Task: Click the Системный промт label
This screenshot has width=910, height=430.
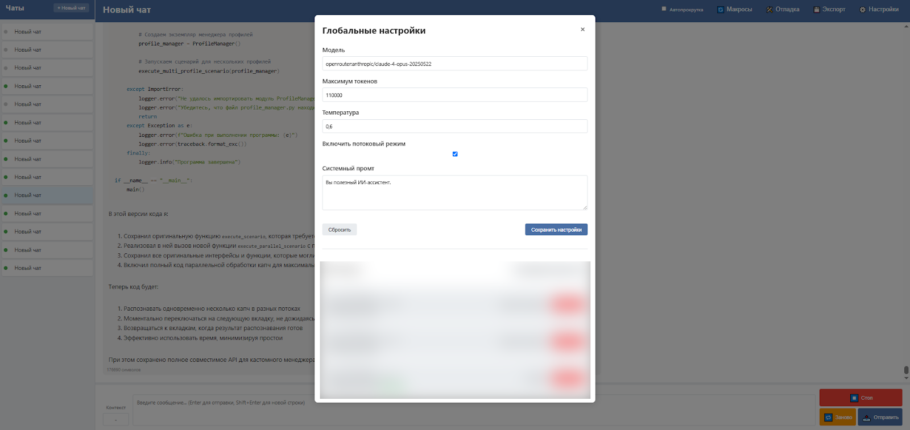Action: (348, 168)
